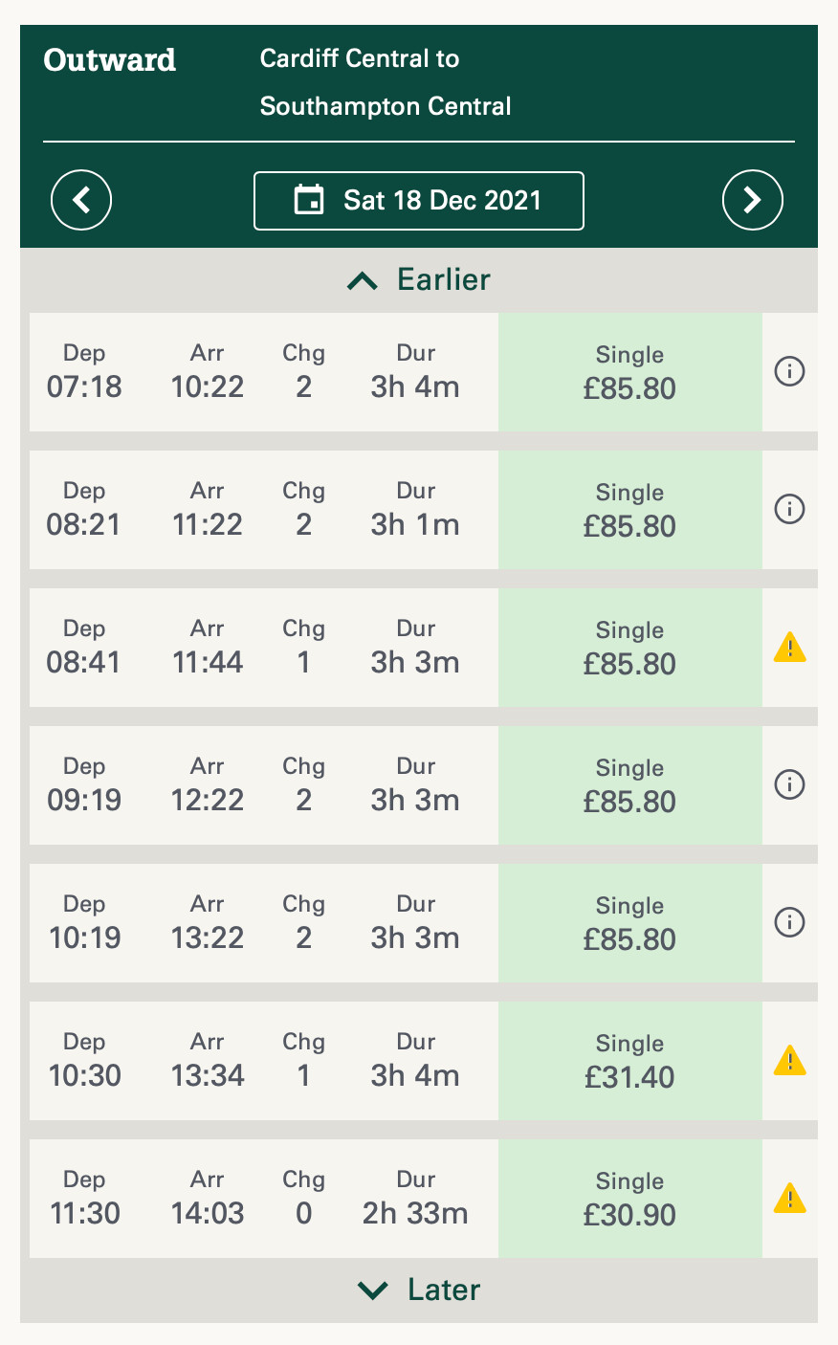Open info icon for 07:18 departure
838x1345 pixels.
789,371
